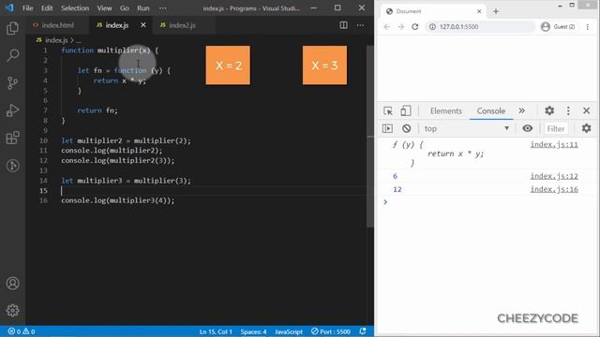Open Console settings gear
Viewport: 600px width, 337px height.
tap(586, 128)
